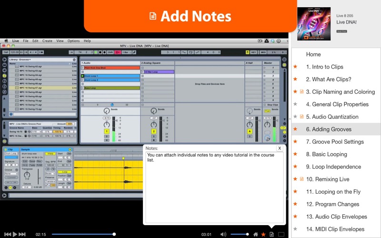This screenshot has width=381, height=238.
Task: Toggle the KEY map mode button
Action: point(253,52)
